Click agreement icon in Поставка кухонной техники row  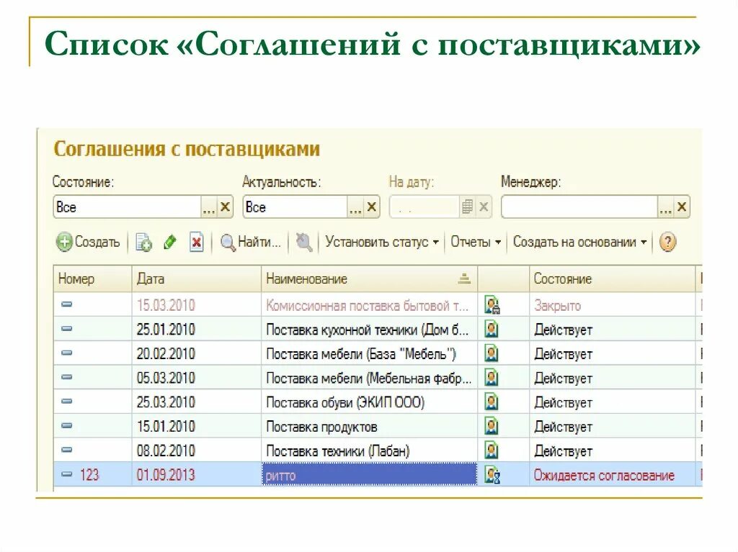(x=492, y=329)
